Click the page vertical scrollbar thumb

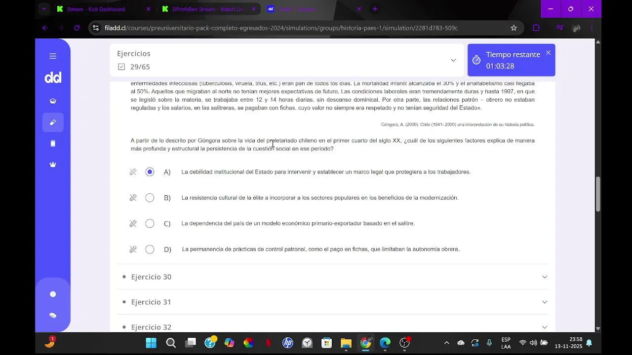coord(598,194)
